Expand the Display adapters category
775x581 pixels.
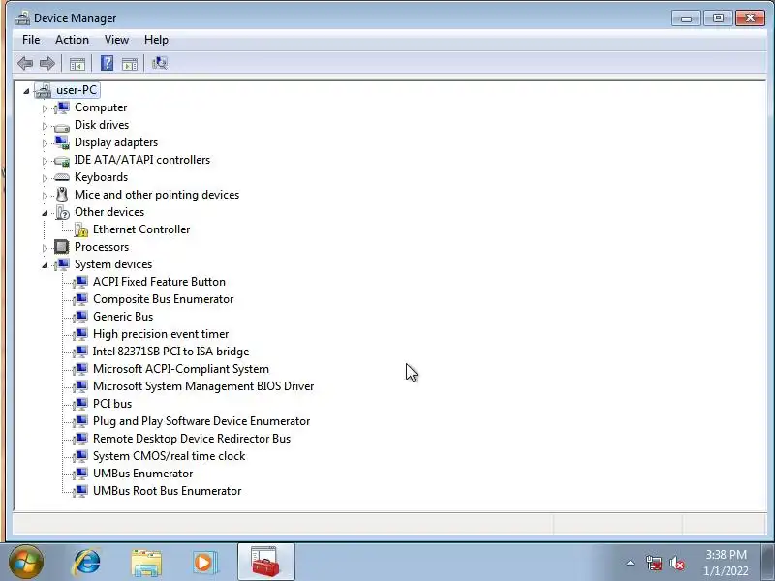pos(45,143)
